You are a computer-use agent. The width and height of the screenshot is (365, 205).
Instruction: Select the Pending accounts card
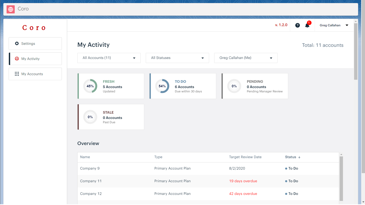(255, 86)
